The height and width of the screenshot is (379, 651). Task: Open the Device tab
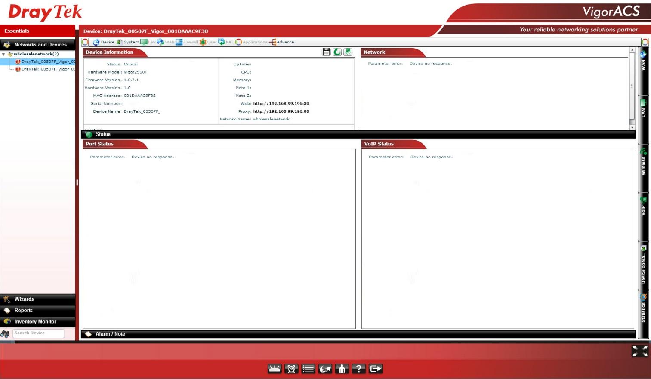[104, 42]
